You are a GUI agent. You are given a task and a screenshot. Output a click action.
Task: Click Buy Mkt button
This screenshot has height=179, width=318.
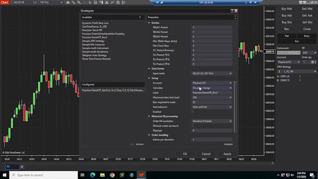[287, 9]
